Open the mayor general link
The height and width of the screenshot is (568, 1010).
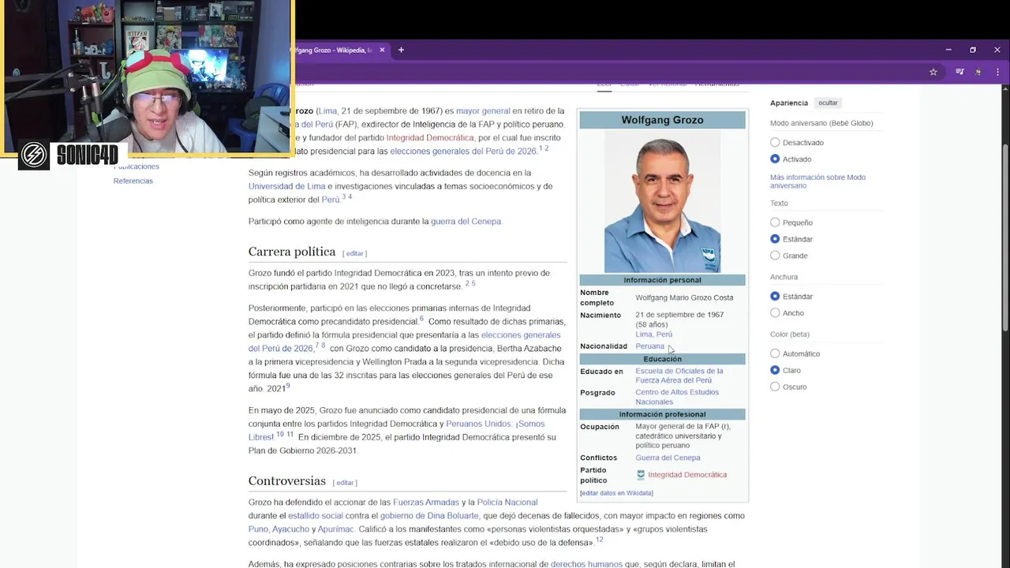pyautogui.click(x=483, y=111)
